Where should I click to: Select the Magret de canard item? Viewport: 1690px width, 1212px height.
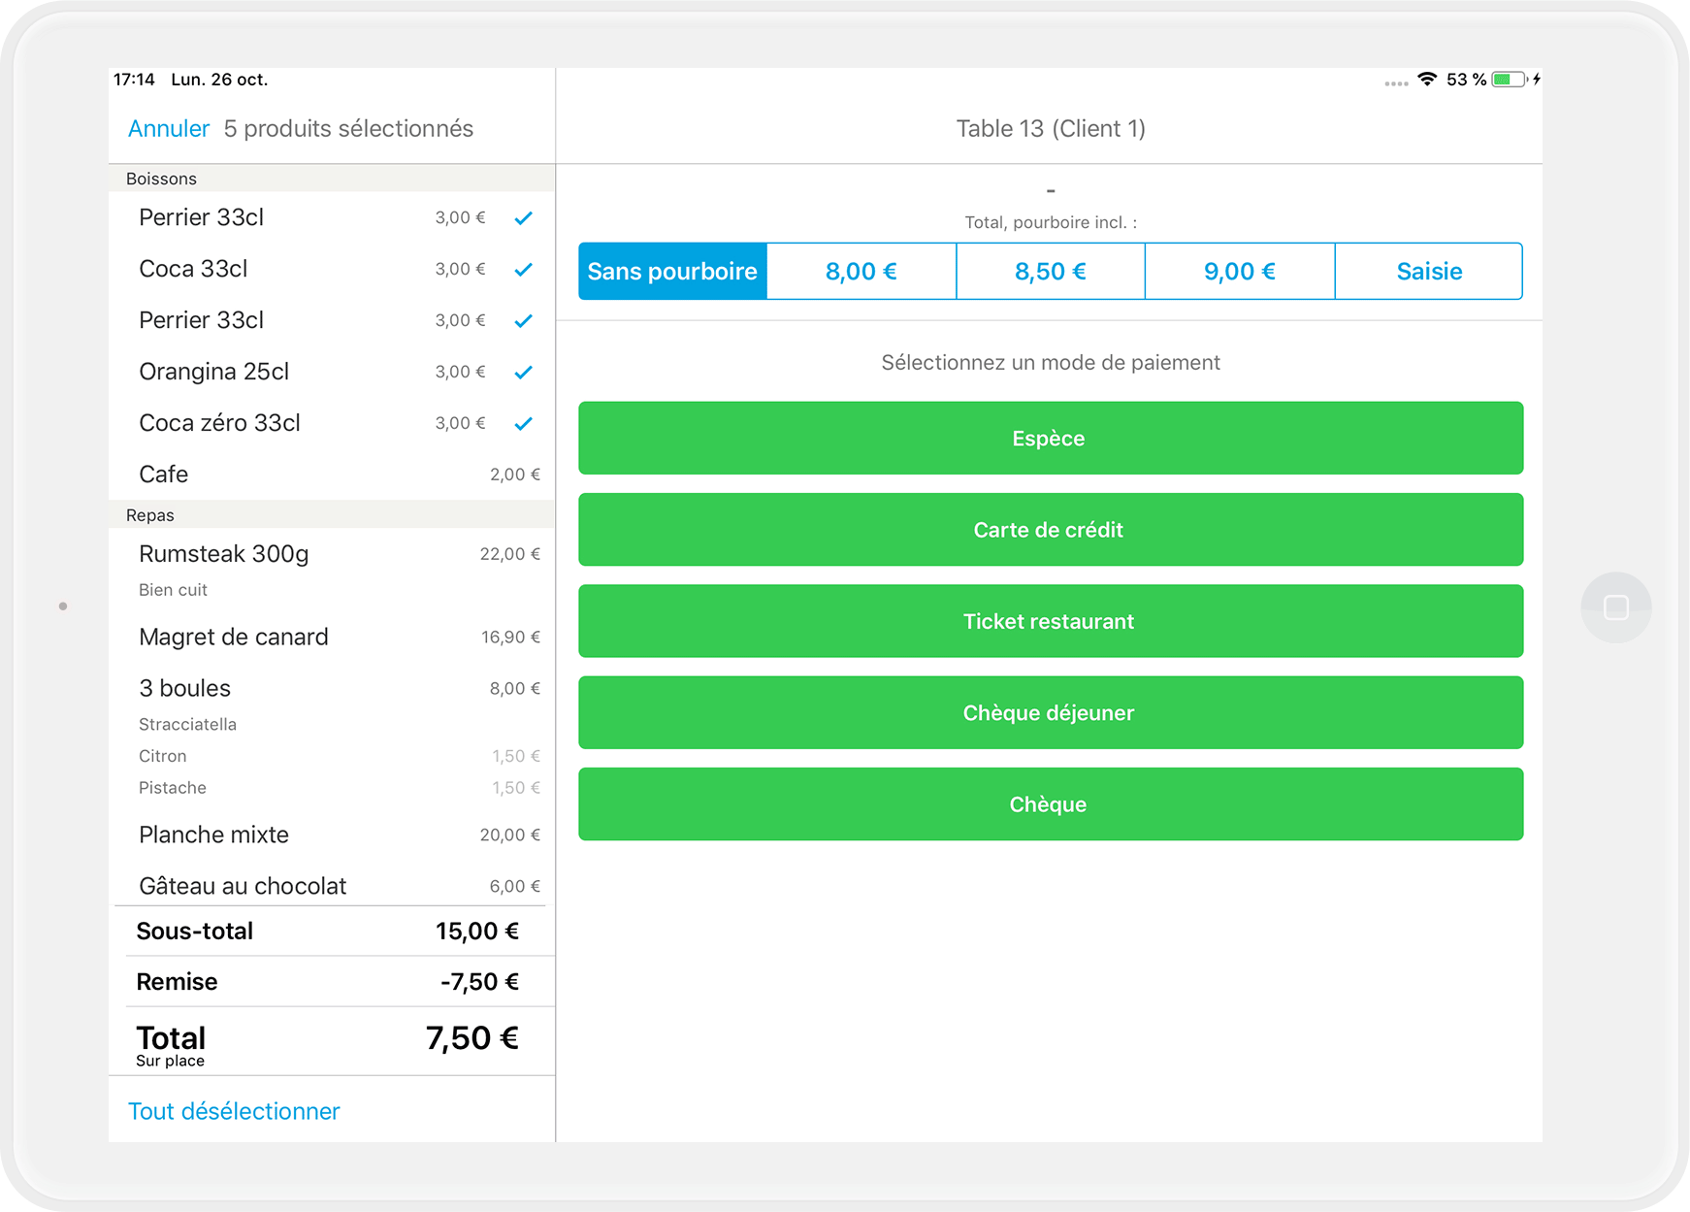(332, 638)
